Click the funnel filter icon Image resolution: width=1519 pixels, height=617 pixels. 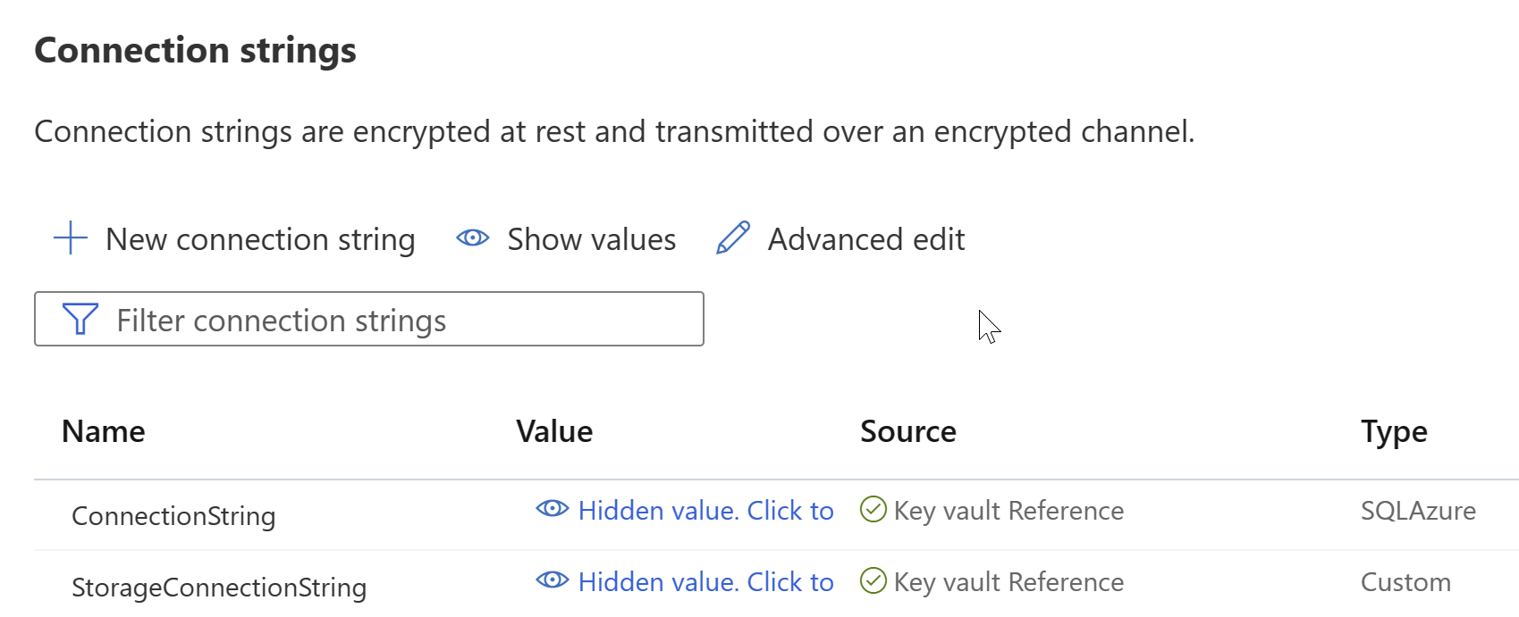(80, 319)
